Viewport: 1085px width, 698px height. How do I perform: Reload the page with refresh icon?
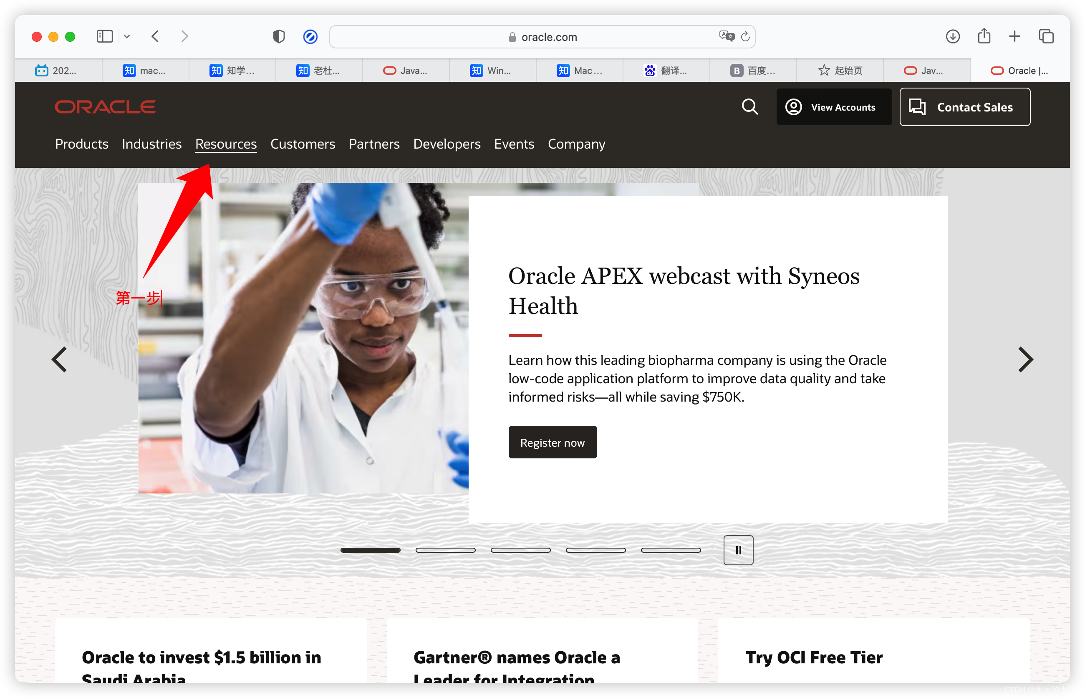[x=745, y=36]
